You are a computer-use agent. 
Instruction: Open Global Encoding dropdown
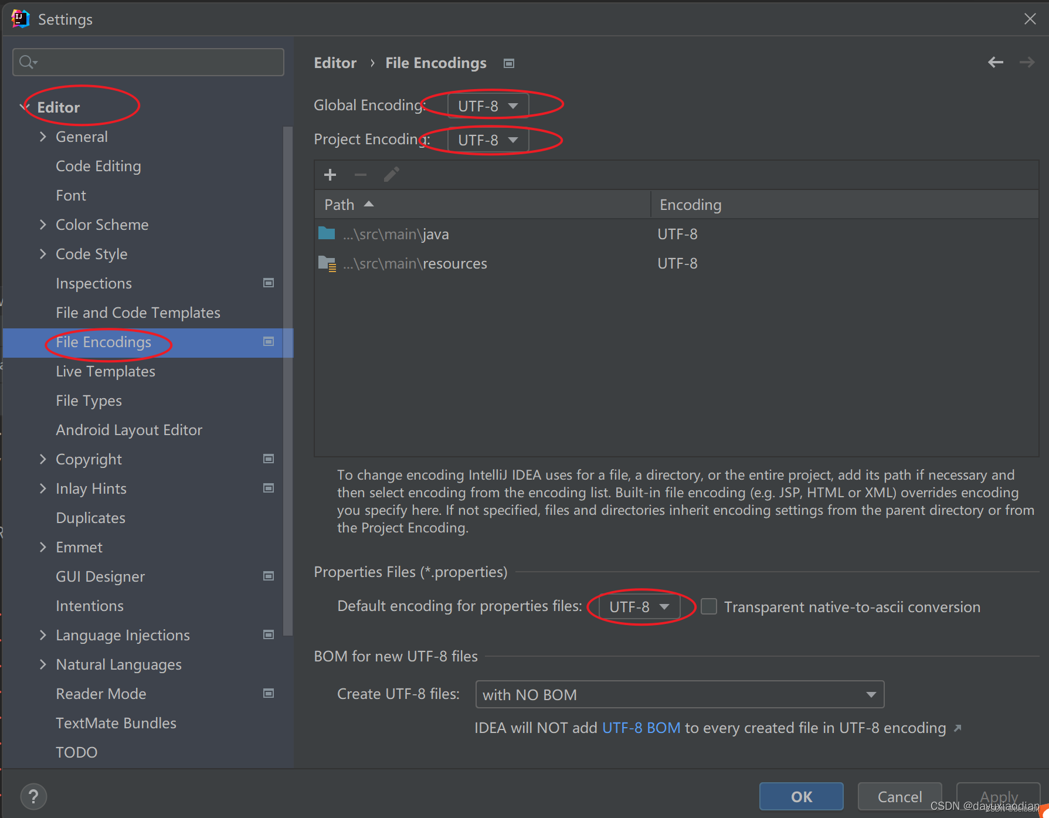488,106
